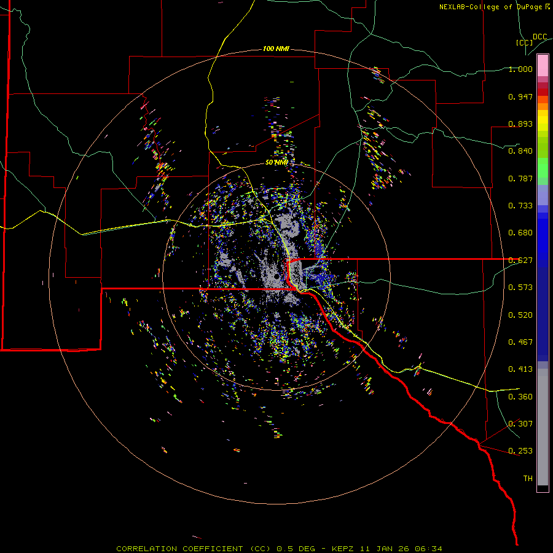Select the 0.307 legend value

[520, 424]
